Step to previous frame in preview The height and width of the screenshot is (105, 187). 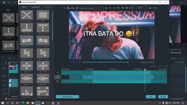click(76, 62)
